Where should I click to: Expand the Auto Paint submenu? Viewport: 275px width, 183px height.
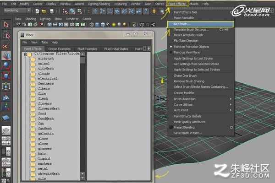pos(201,110)
